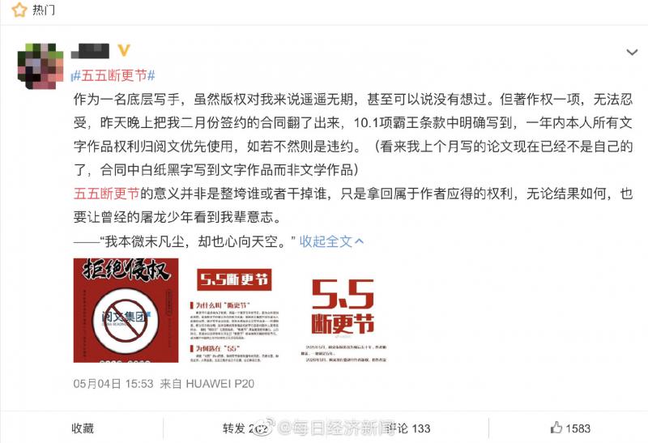The width and height of the screenshot is (648, 443).
Task: Open the 5.5断更节 explanation image thumbnail
Action: point(234,310)
